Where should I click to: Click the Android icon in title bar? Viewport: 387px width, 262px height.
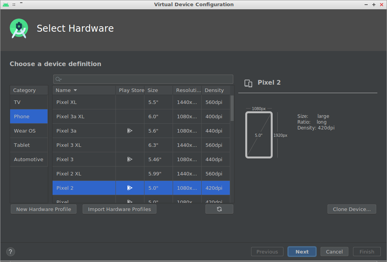click(6, 5)
